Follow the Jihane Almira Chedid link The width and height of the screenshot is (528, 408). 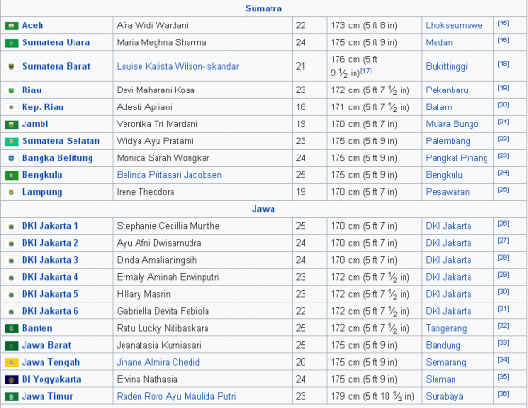pos(158,362)
